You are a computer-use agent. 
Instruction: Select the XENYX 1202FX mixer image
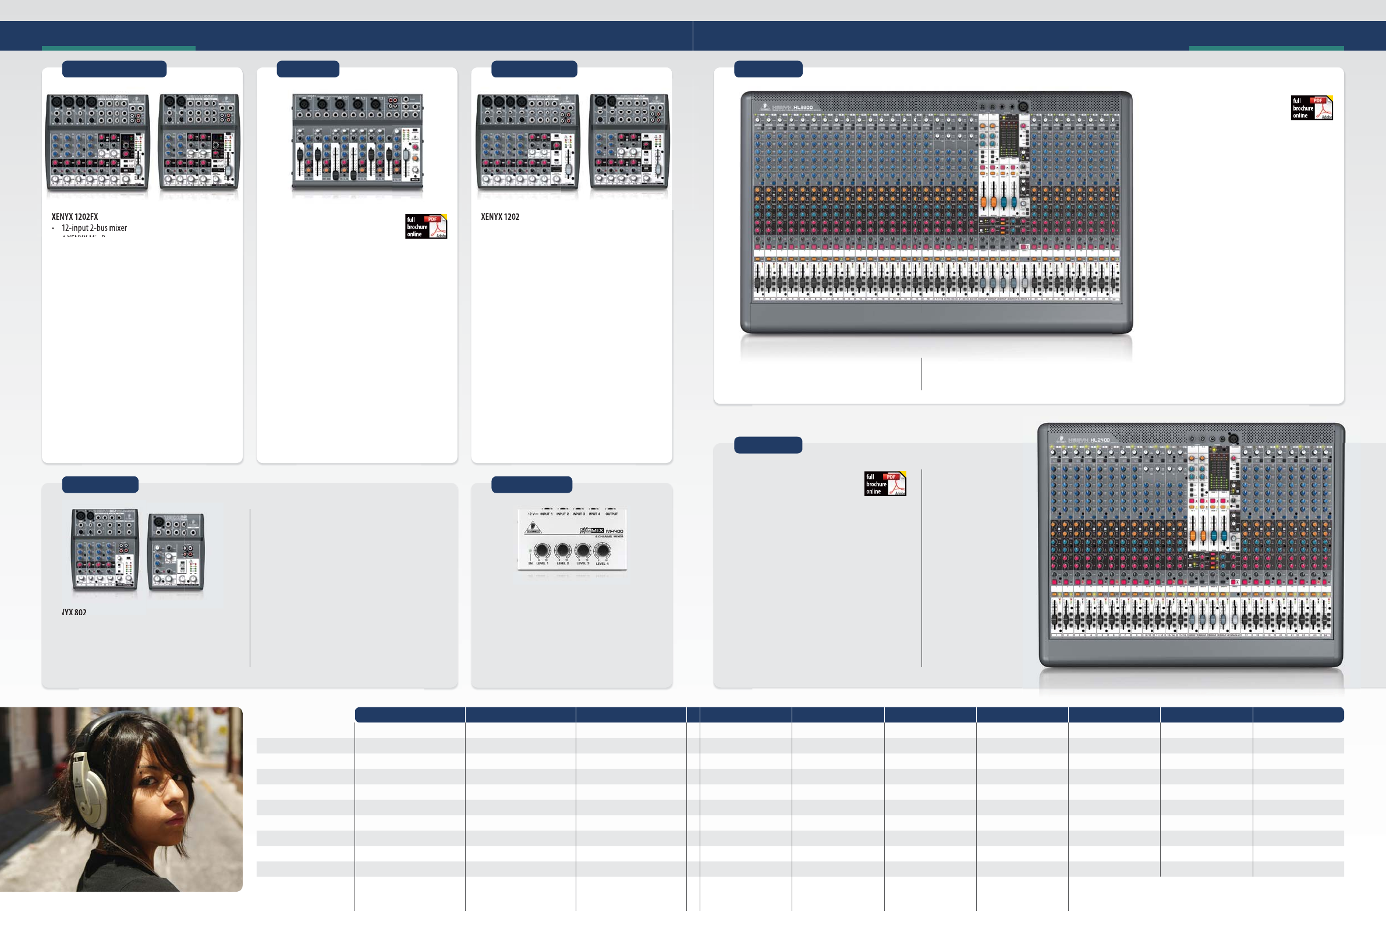(x=97, y=143)
